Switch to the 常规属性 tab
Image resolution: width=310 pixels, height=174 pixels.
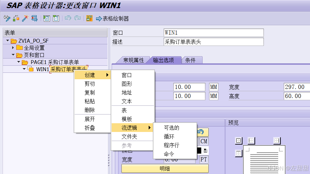(133, 60)
